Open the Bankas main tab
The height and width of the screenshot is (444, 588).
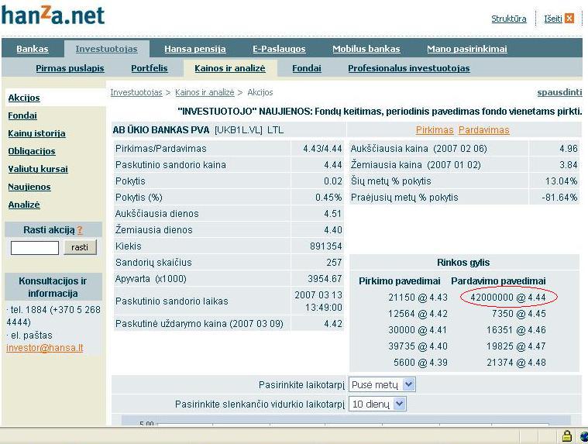33,49
